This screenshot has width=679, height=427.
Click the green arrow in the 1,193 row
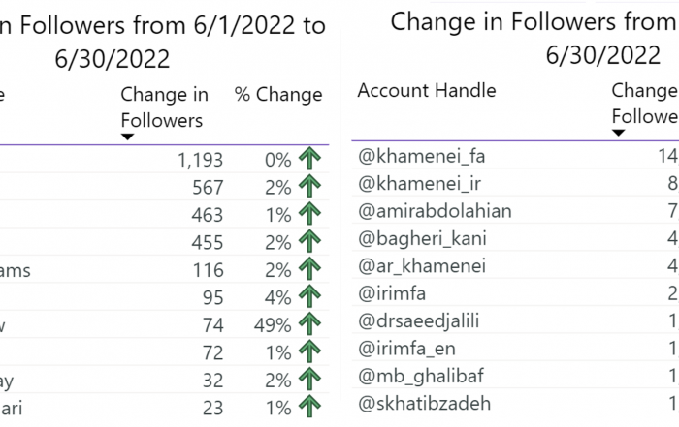(309, 159)
